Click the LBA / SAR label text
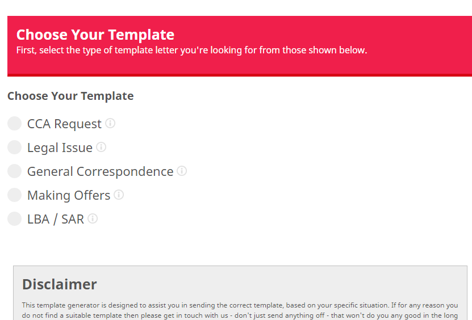The height and width of the screenshot is (320, 472). (x=56, y=219)
